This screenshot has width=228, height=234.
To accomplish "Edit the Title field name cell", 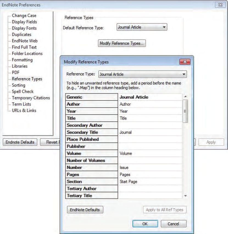I will [150, 118].
